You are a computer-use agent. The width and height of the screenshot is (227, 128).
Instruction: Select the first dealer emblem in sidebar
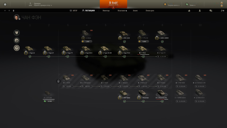click(17, 33)
